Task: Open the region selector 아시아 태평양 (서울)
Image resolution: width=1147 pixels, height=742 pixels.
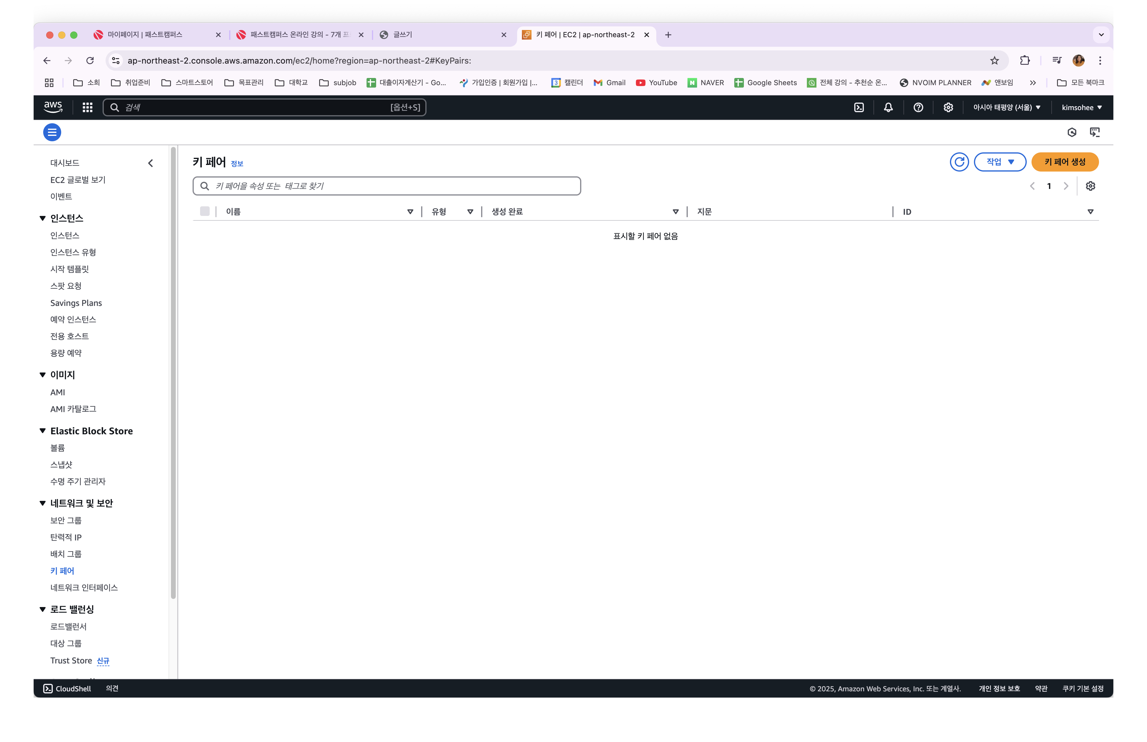Action: pos(1006,107)
